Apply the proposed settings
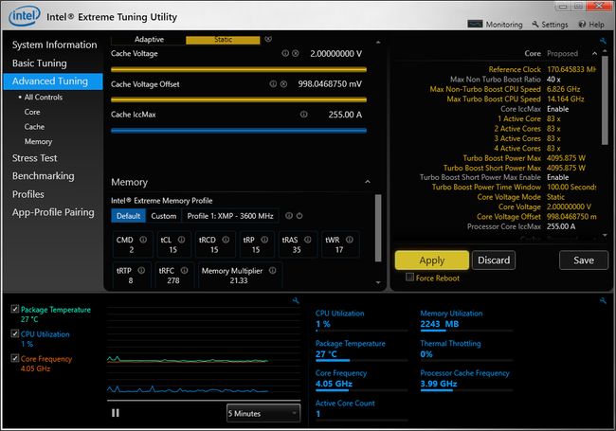The height and width of the screenshot is (431, 616). pos(432,260)
